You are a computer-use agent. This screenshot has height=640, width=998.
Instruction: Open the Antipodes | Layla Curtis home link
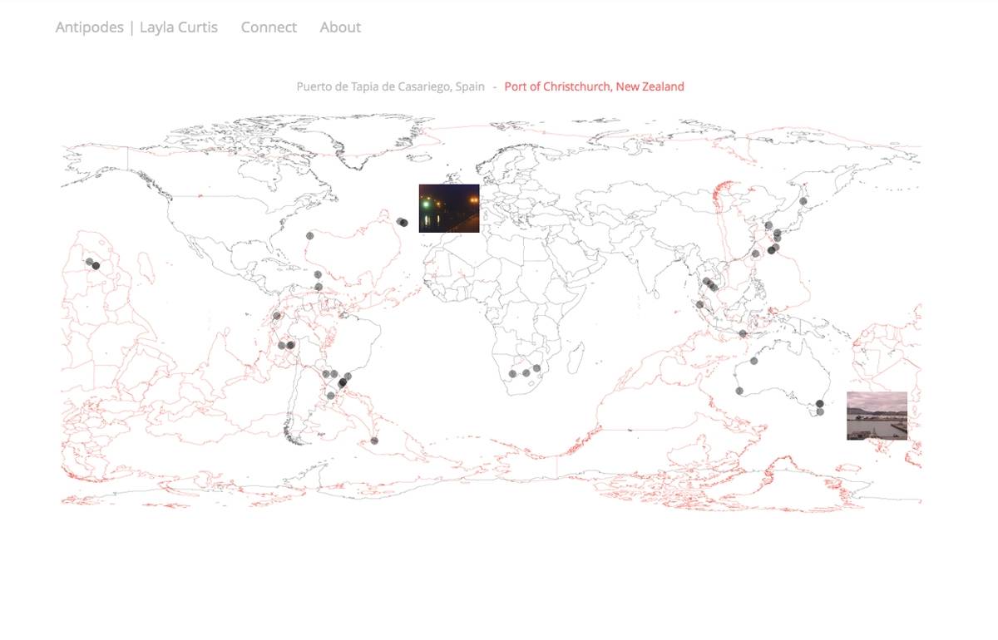coord(136,27)
